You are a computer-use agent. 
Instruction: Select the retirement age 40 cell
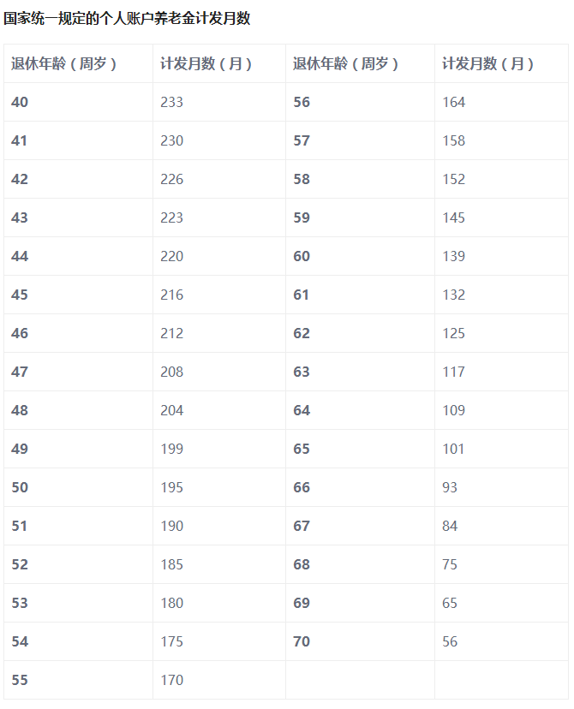(x=20, y=102)
